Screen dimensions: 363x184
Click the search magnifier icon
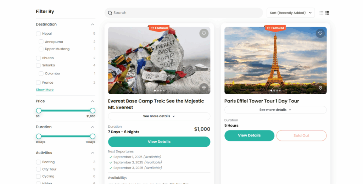(110, 13)
